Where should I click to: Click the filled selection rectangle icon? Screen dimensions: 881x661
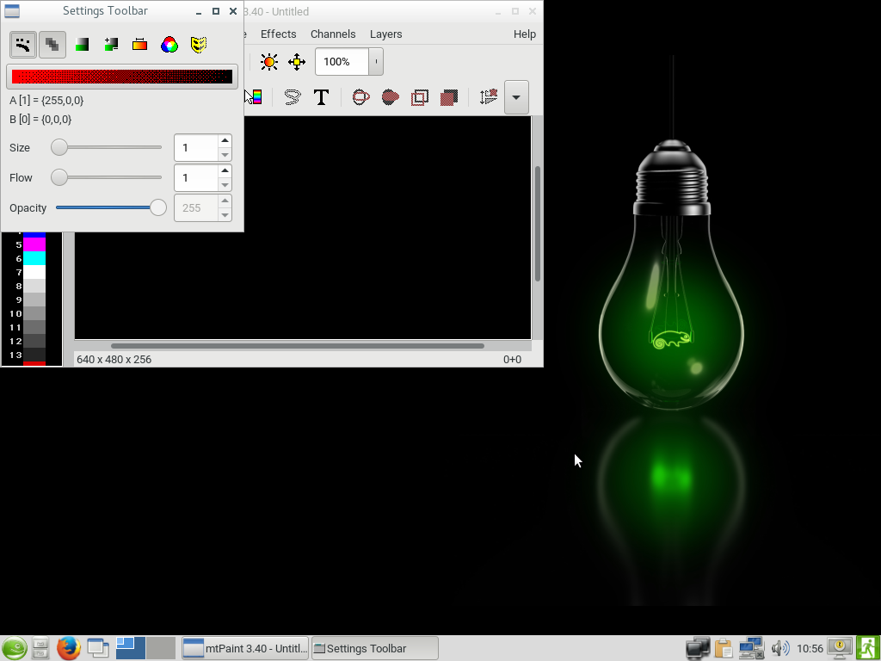tap(448, 97)
